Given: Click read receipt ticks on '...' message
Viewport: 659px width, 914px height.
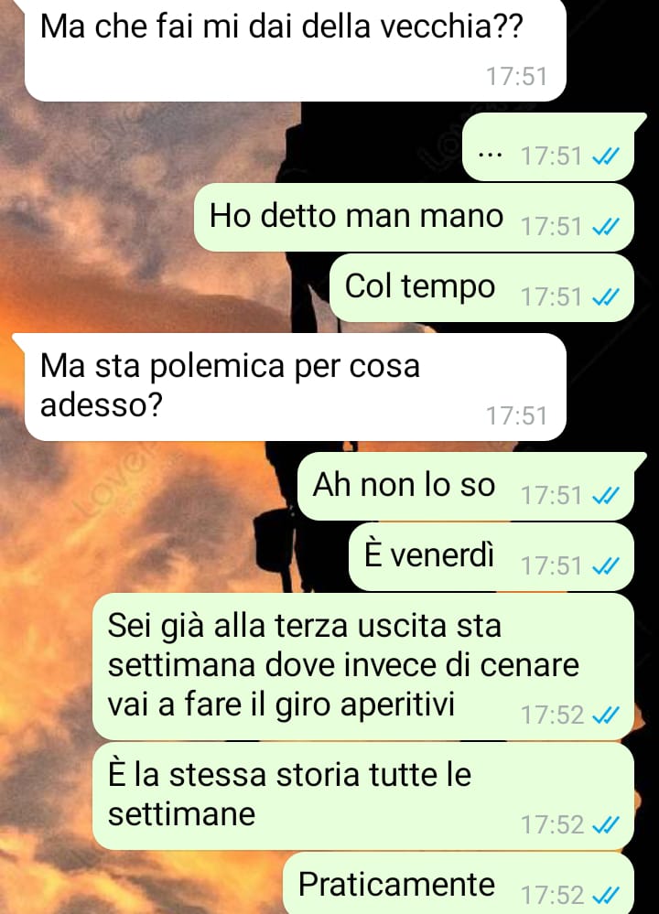Looking at the screenshot, I should pos(605,156).
